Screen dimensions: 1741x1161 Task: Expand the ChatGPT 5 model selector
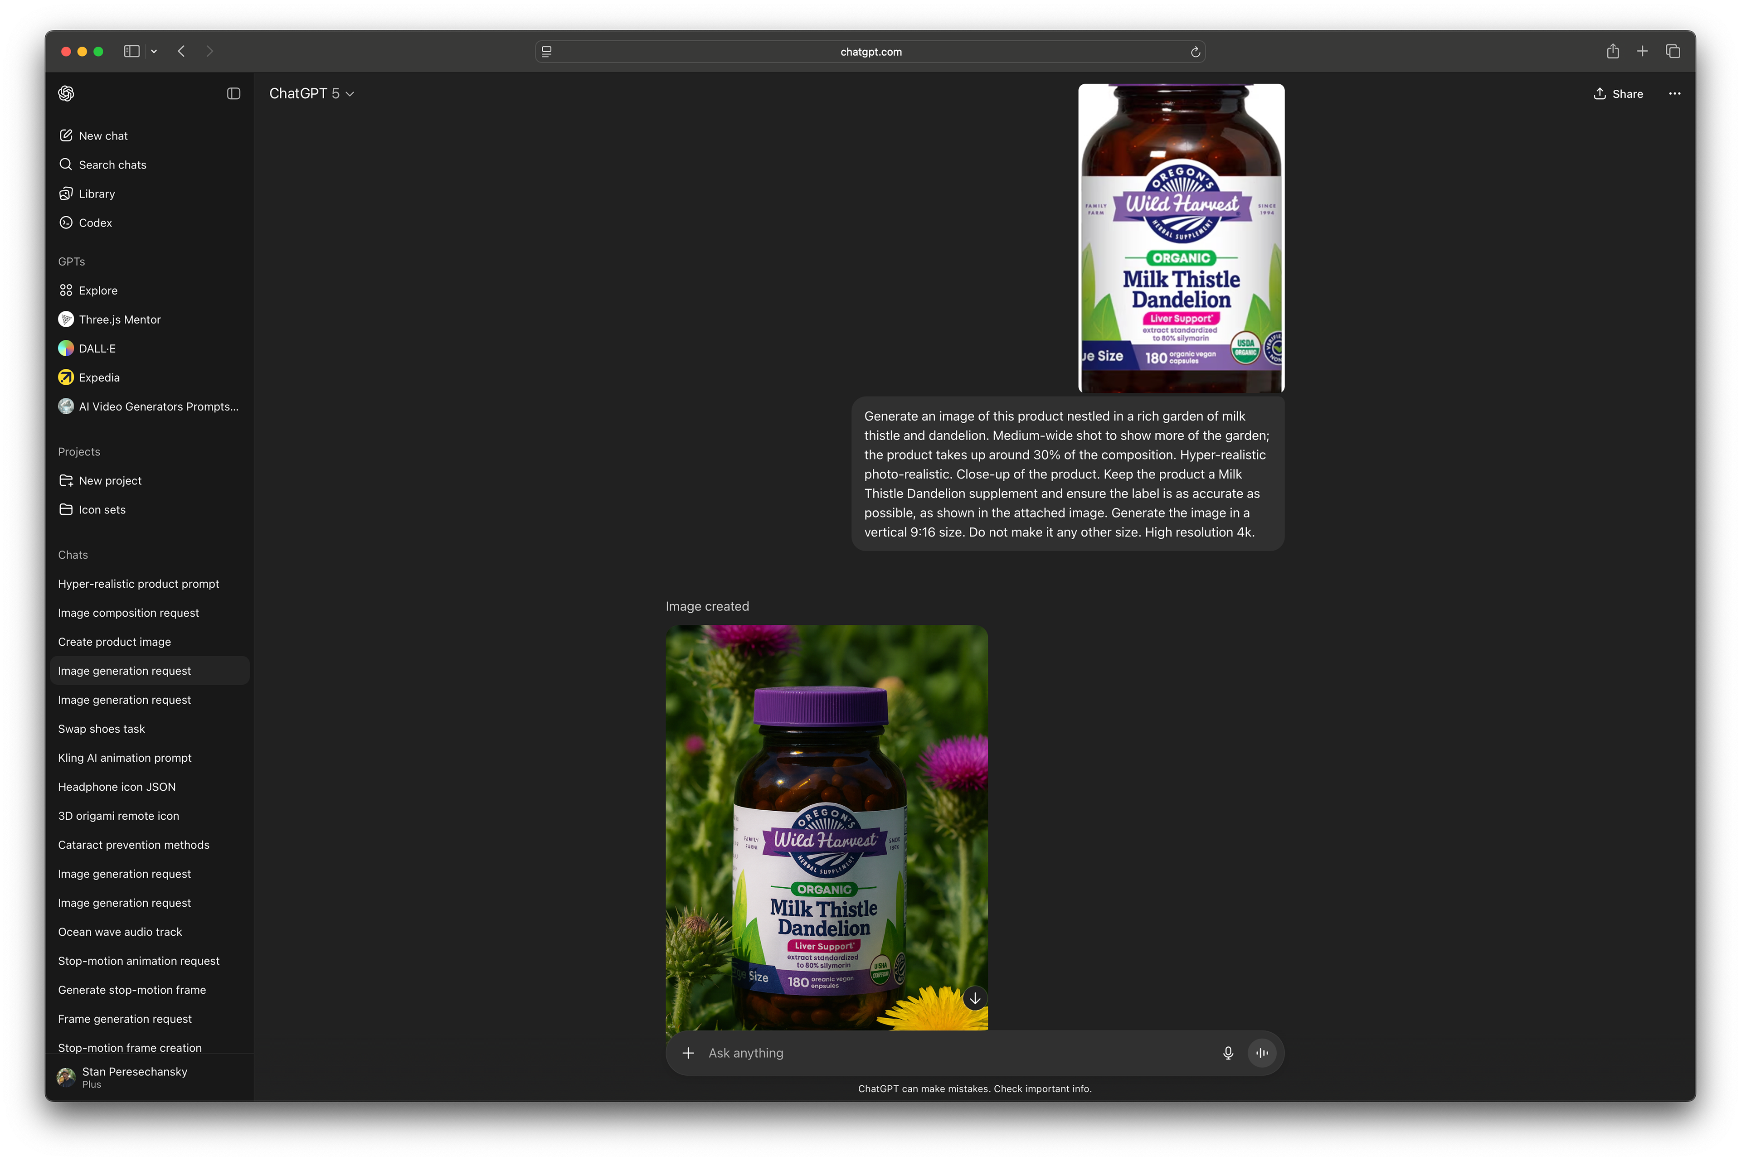(311, 93)
